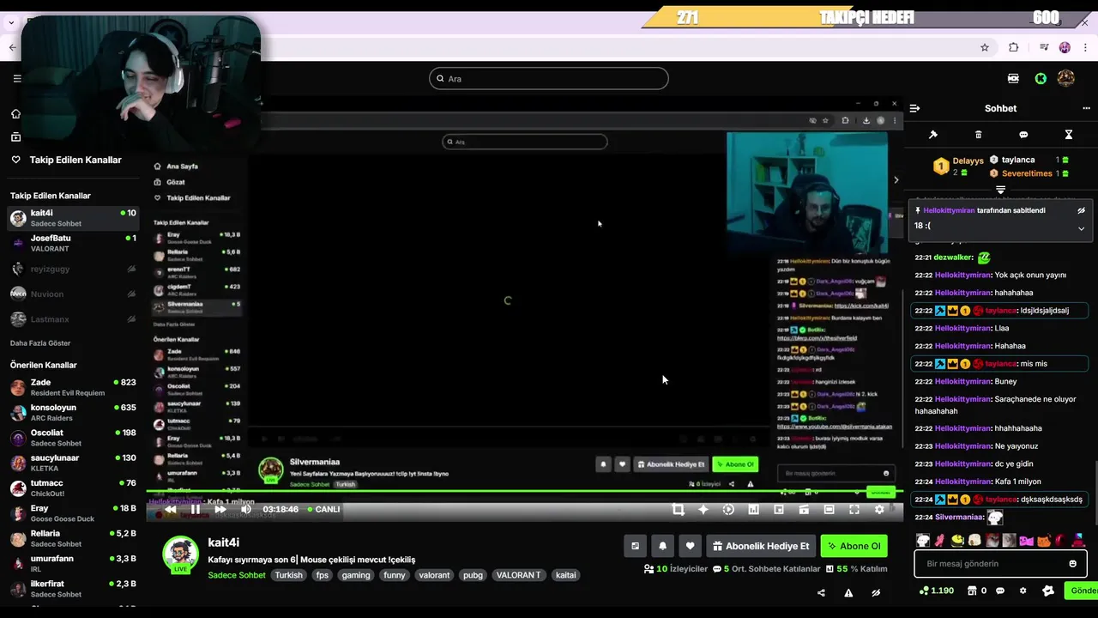The image size is (1098, 618).
Task: Open the browser three-dot menu
Action: pos(1085,47)
